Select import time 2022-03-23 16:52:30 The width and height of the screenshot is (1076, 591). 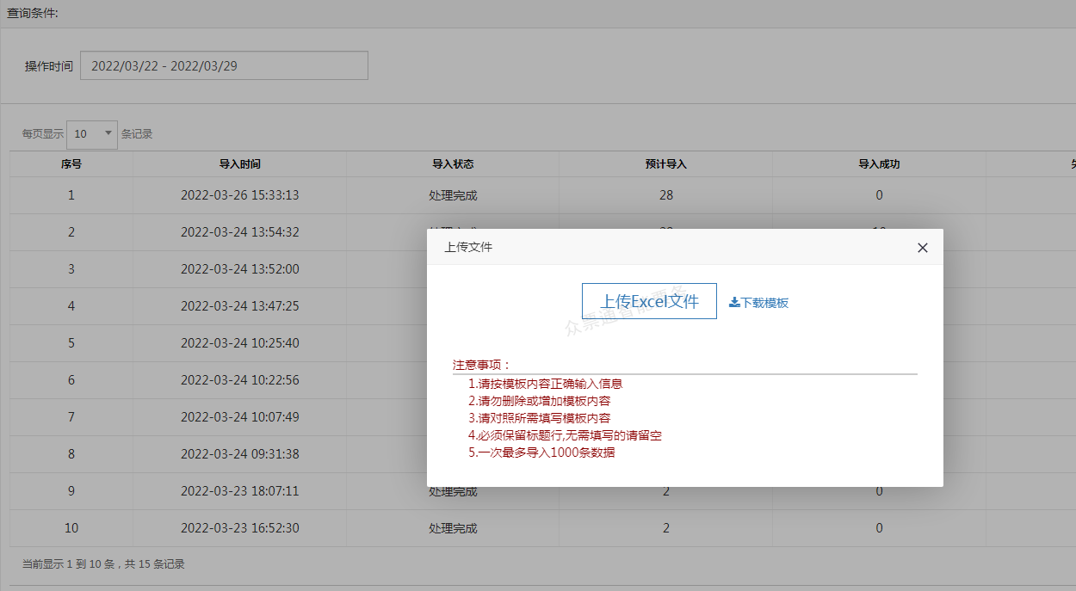tap(240, 528)
